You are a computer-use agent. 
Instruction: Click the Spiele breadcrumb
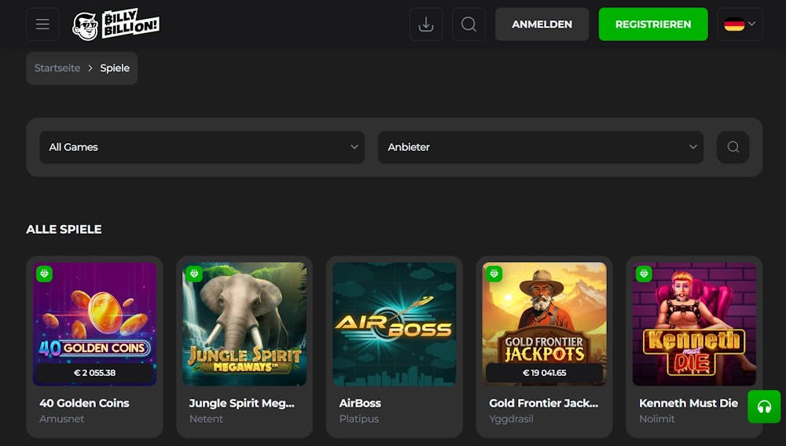[x=115, y=68]
